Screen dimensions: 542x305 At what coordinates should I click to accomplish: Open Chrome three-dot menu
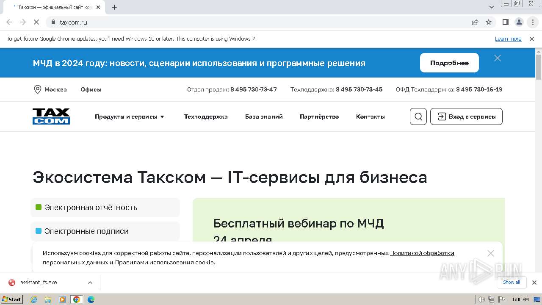coord(533,22)
